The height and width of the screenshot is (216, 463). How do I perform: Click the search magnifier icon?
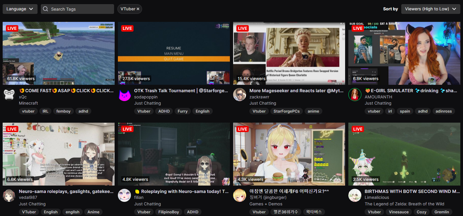click(x=46, y=9)
